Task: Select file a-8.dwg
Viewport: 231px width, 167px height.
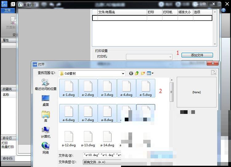Action: tap(107, 113)
